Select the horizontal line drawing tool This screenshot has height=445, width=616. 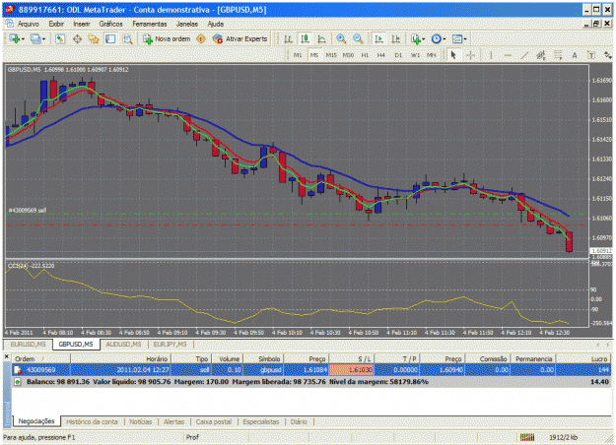click(508, 55)
